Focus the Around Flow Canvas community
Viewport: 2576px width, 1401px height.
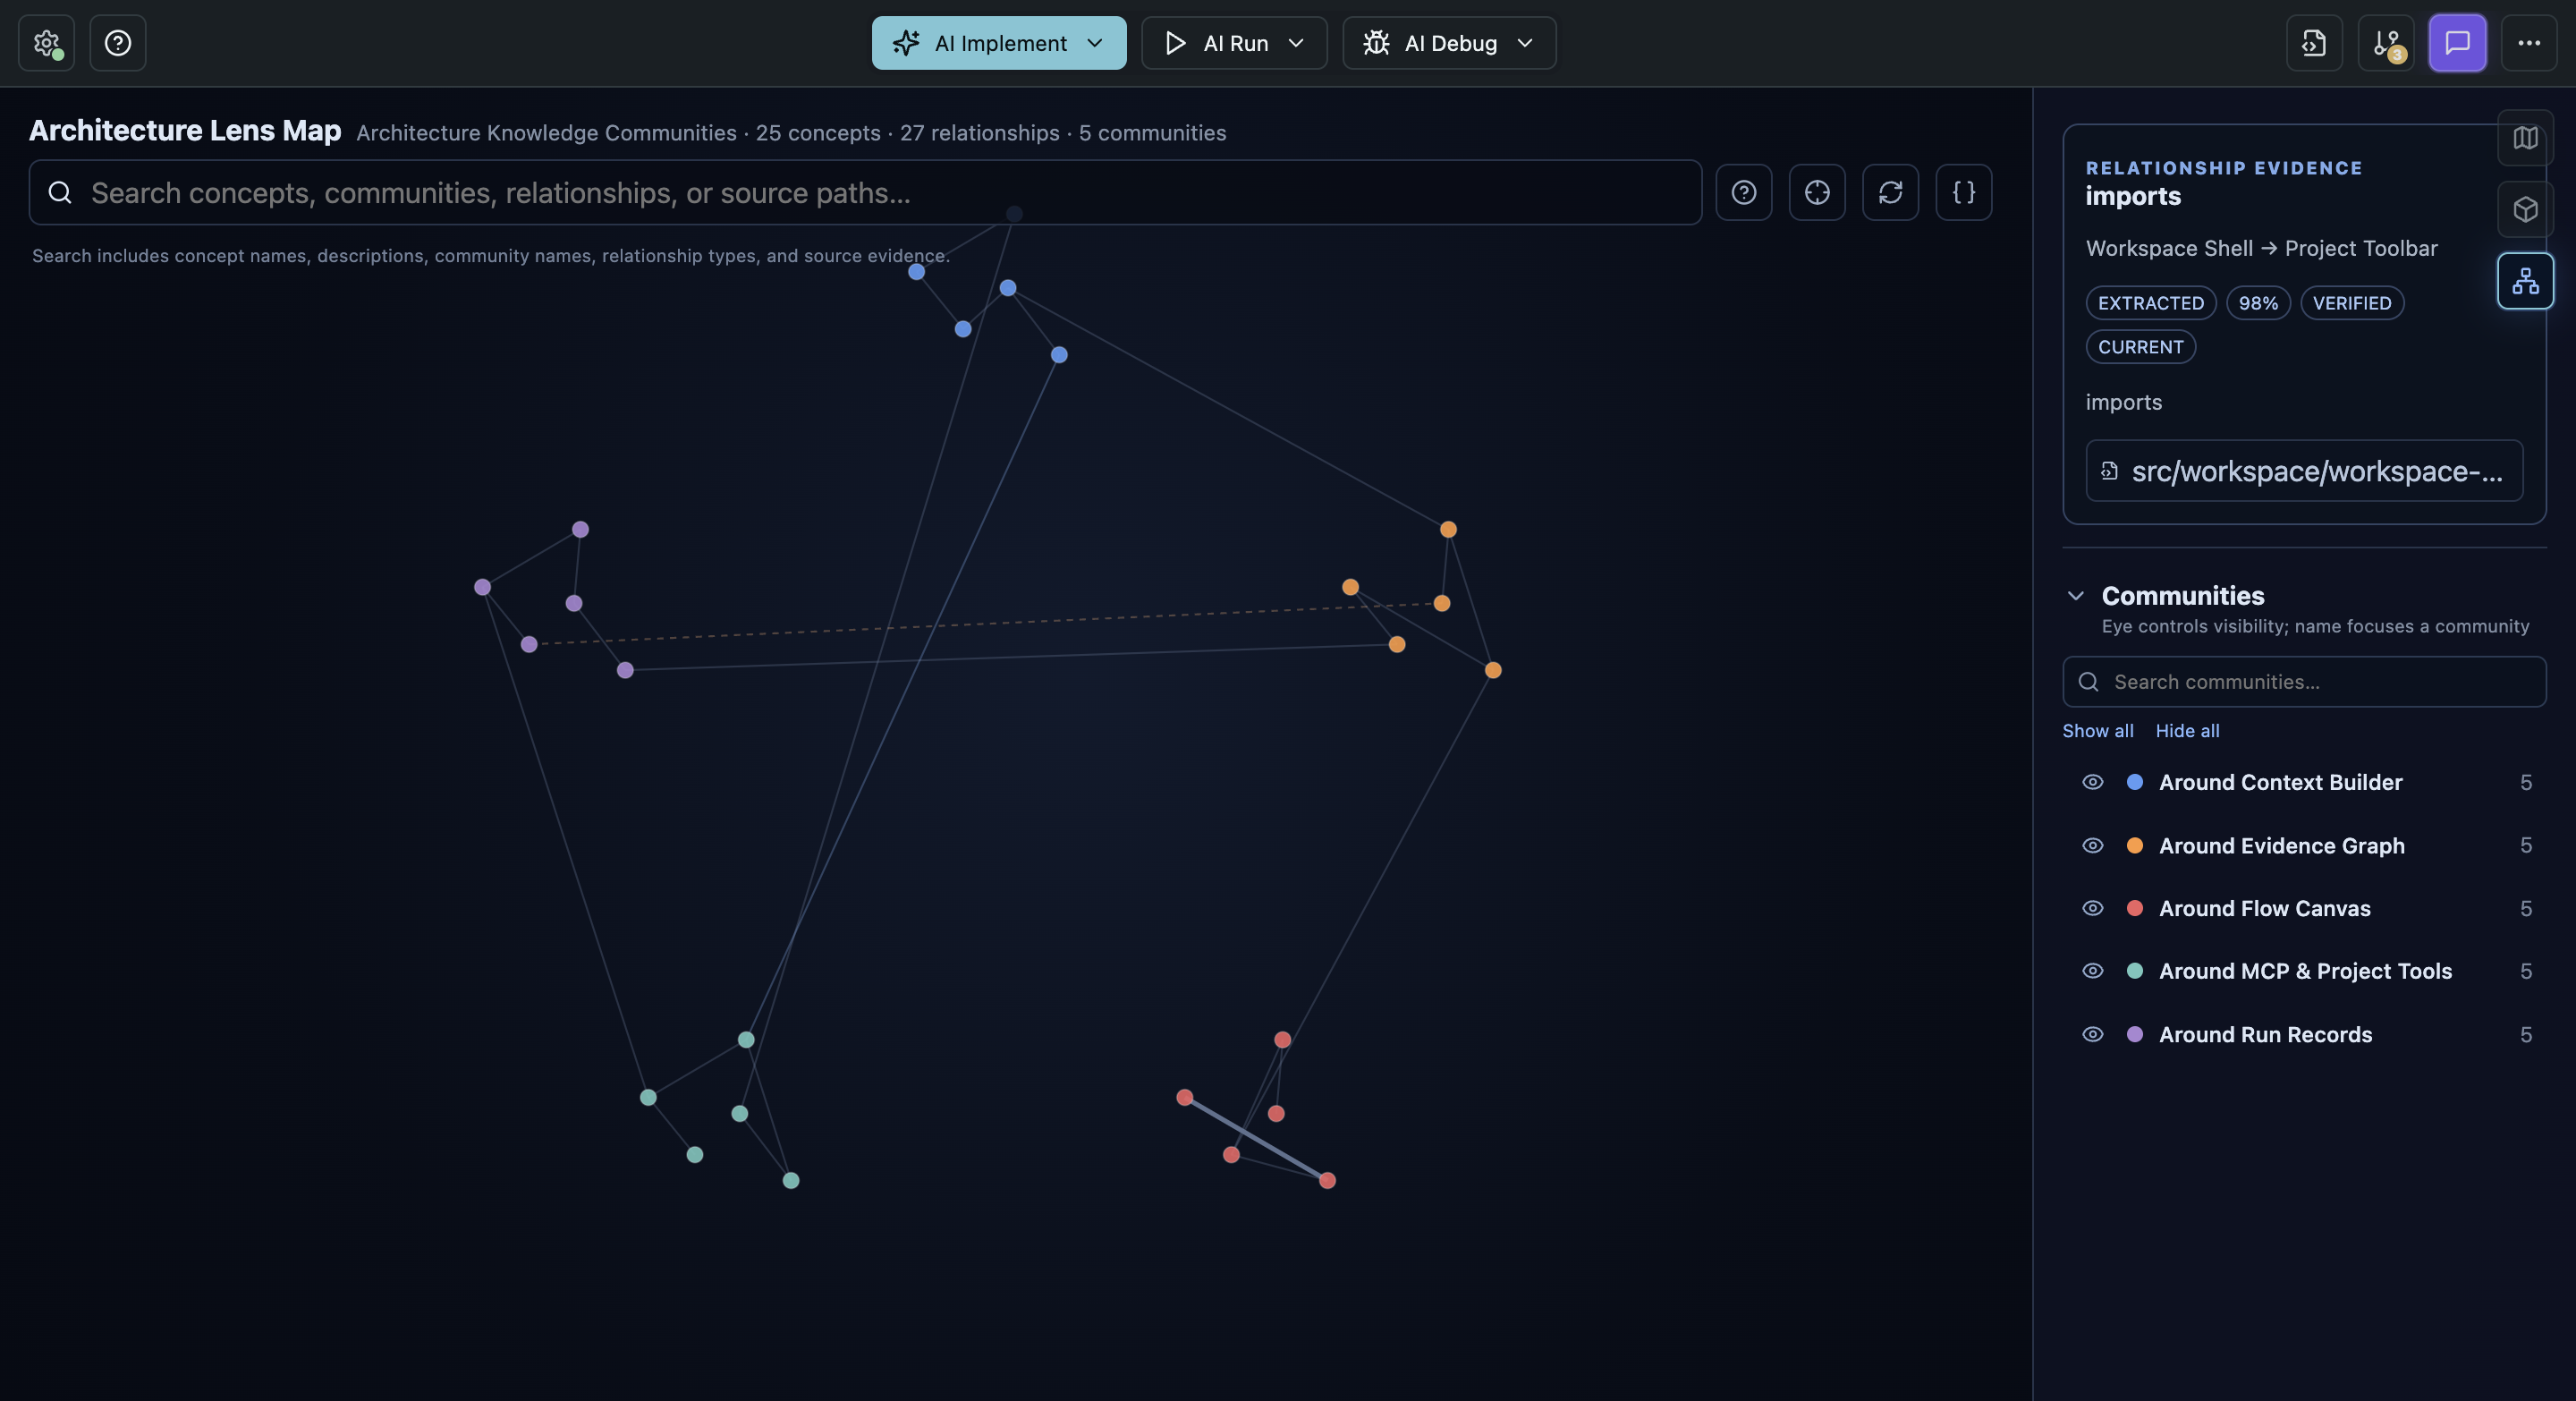(x=2264, y=908)
